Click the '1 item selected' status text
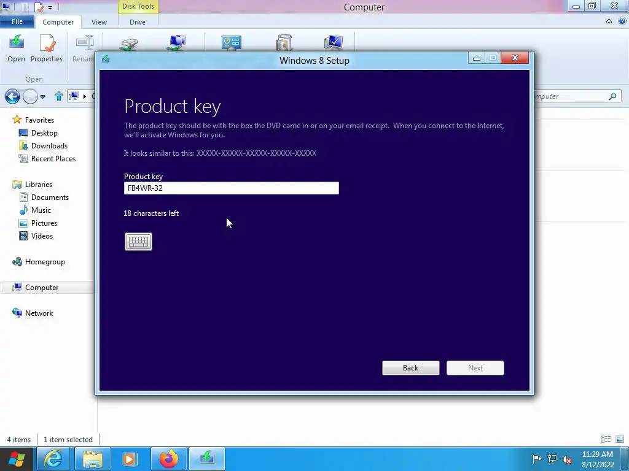 [68, 439]
